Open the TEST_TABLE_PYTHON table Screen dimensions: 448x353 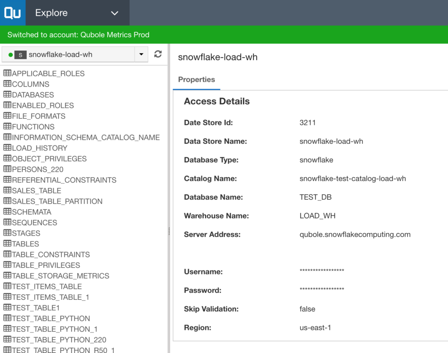pyautogui.click(x=51, y=318)
